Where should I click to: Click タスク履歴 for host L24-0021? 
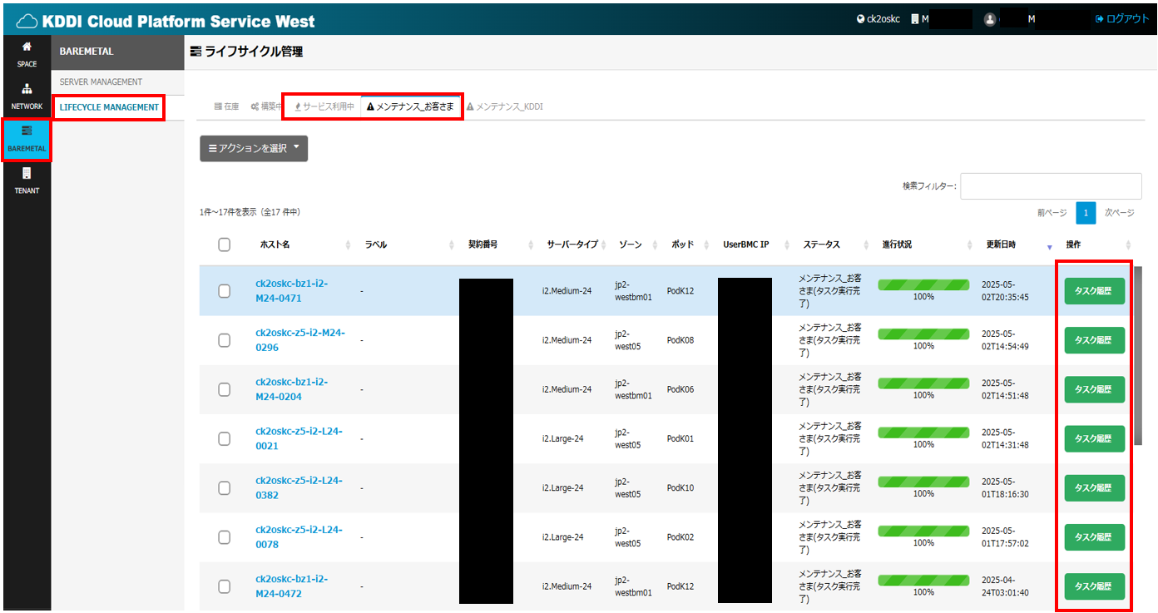pyautogui.click(x=1095, y=438)
